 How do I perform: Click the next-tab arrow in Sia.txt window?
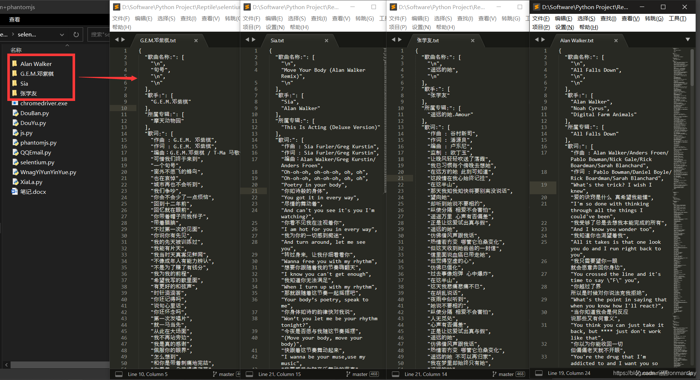pos(254,40)
